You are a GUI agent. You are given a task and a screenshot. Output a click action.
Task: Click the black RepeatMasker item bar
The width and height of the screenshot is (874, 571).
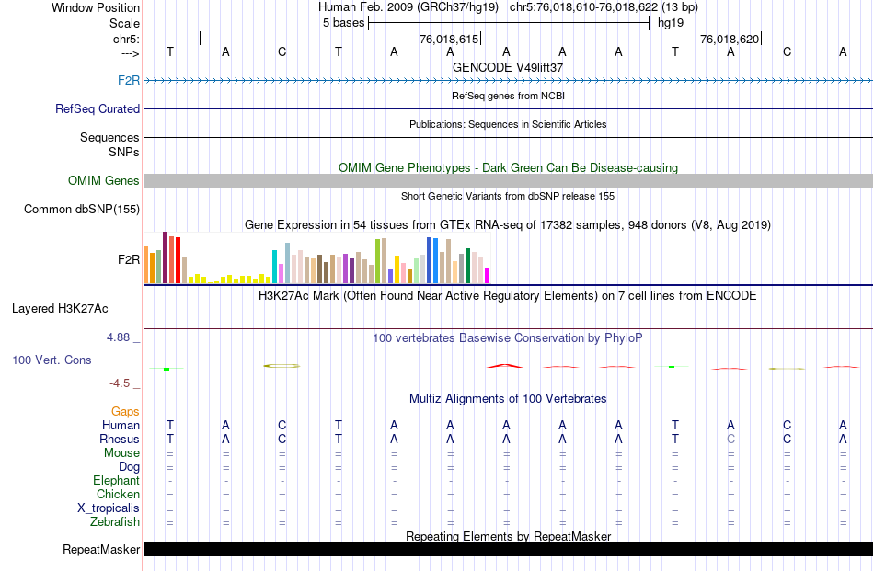(509, 549)
